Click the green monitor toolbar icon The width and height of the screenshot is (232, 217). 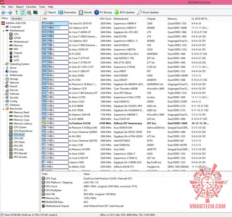tap(35, 13)
